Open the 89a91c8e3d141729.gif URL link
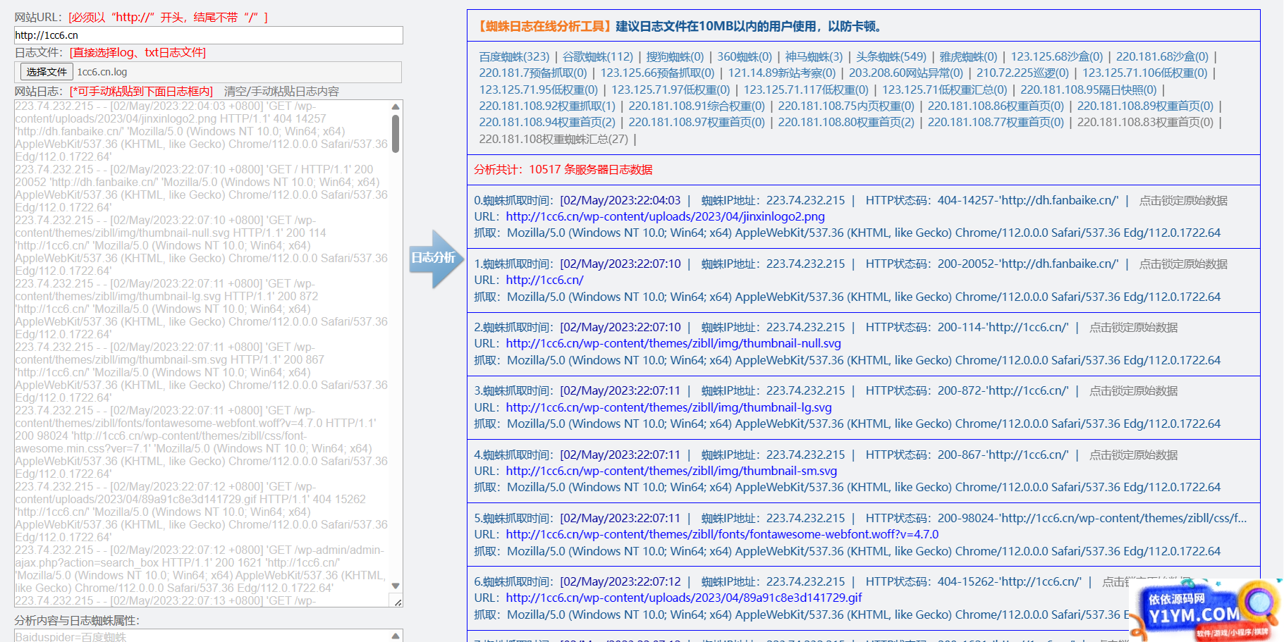Screen dimensions: 1284x642 pos(684,598)
